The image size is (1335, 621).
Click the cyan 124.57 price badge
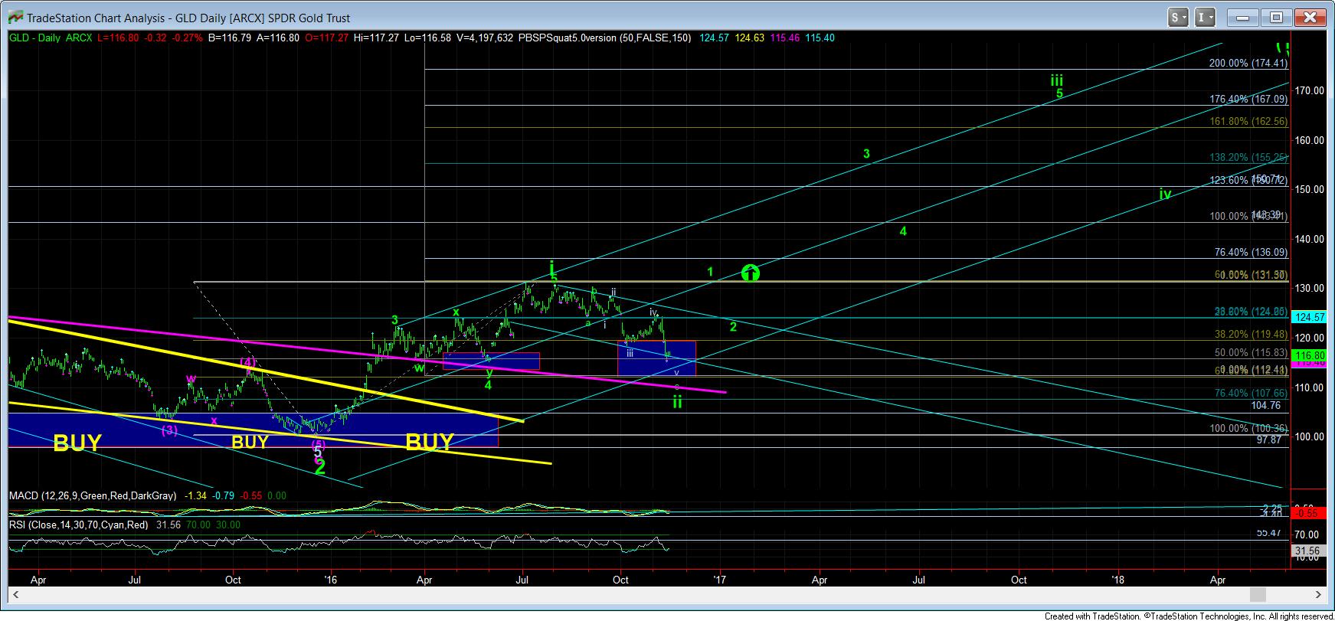(x=1308, y=317)
